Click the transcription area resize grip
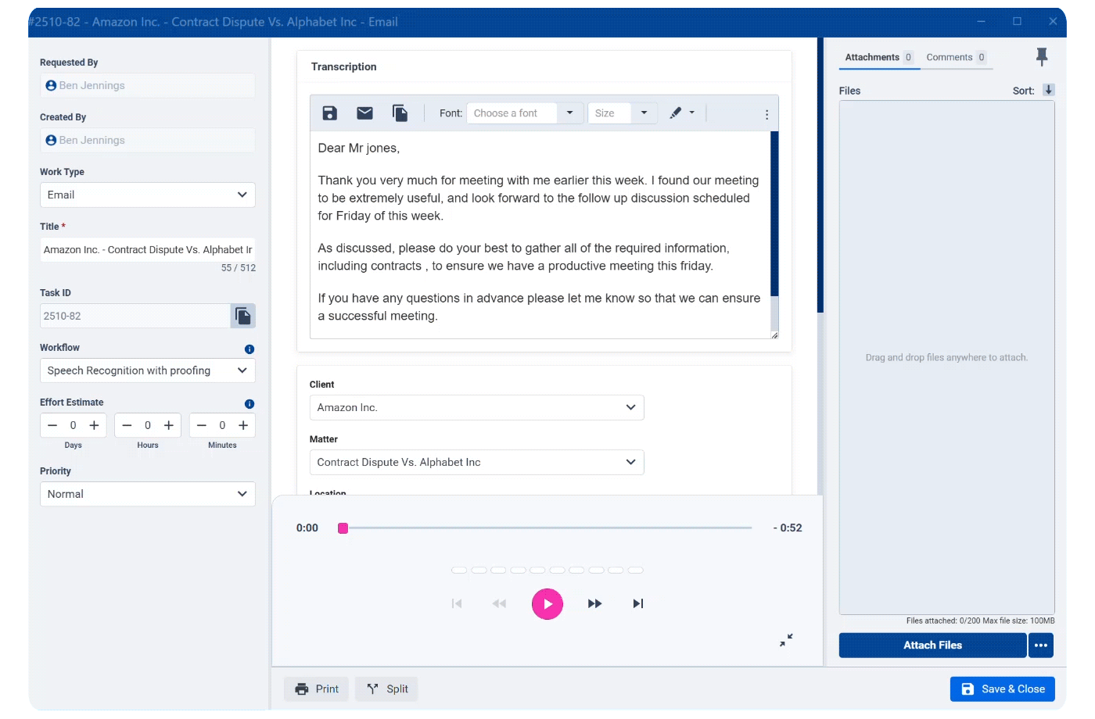The width and height of the screenshot is (1095, 719). 774,334
